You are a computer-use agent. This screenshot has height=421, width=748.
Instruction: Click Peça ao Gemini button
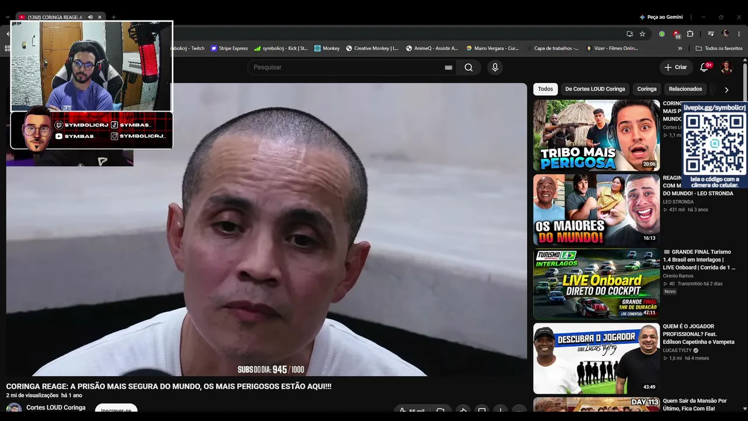pos(661,17)
